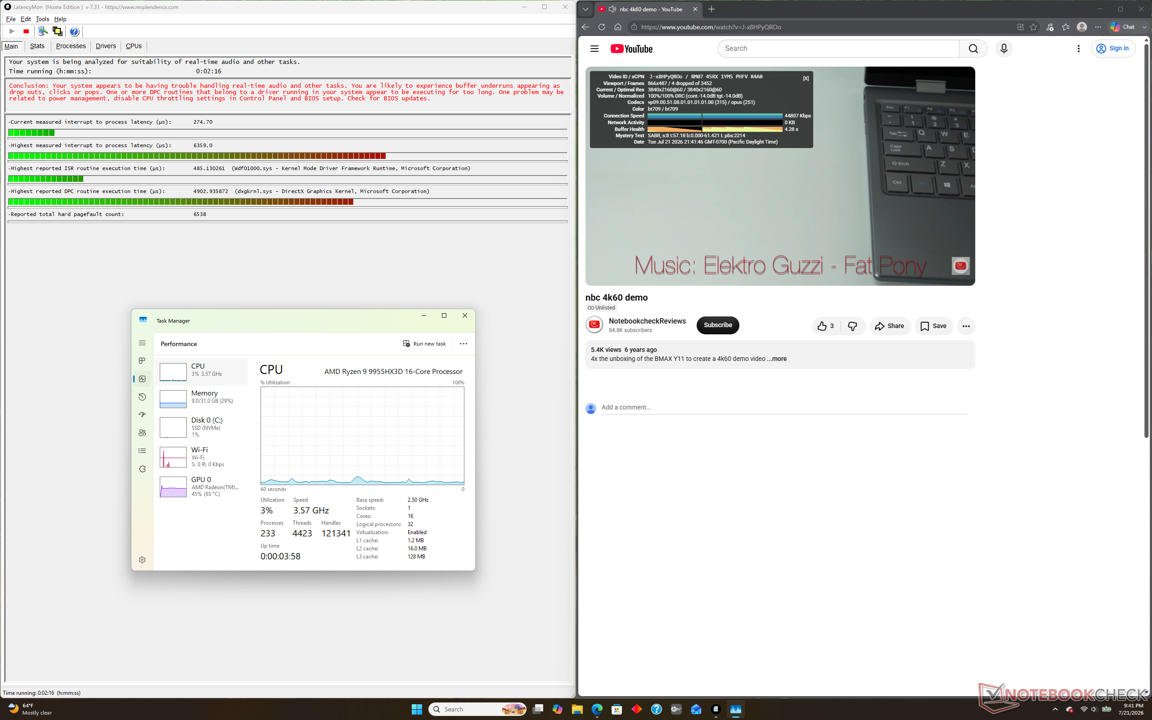Switch to LatencyMon's Drivers tab
Image resolution: width=1152 pixels, height=720 pixels.
click(106, 46)
